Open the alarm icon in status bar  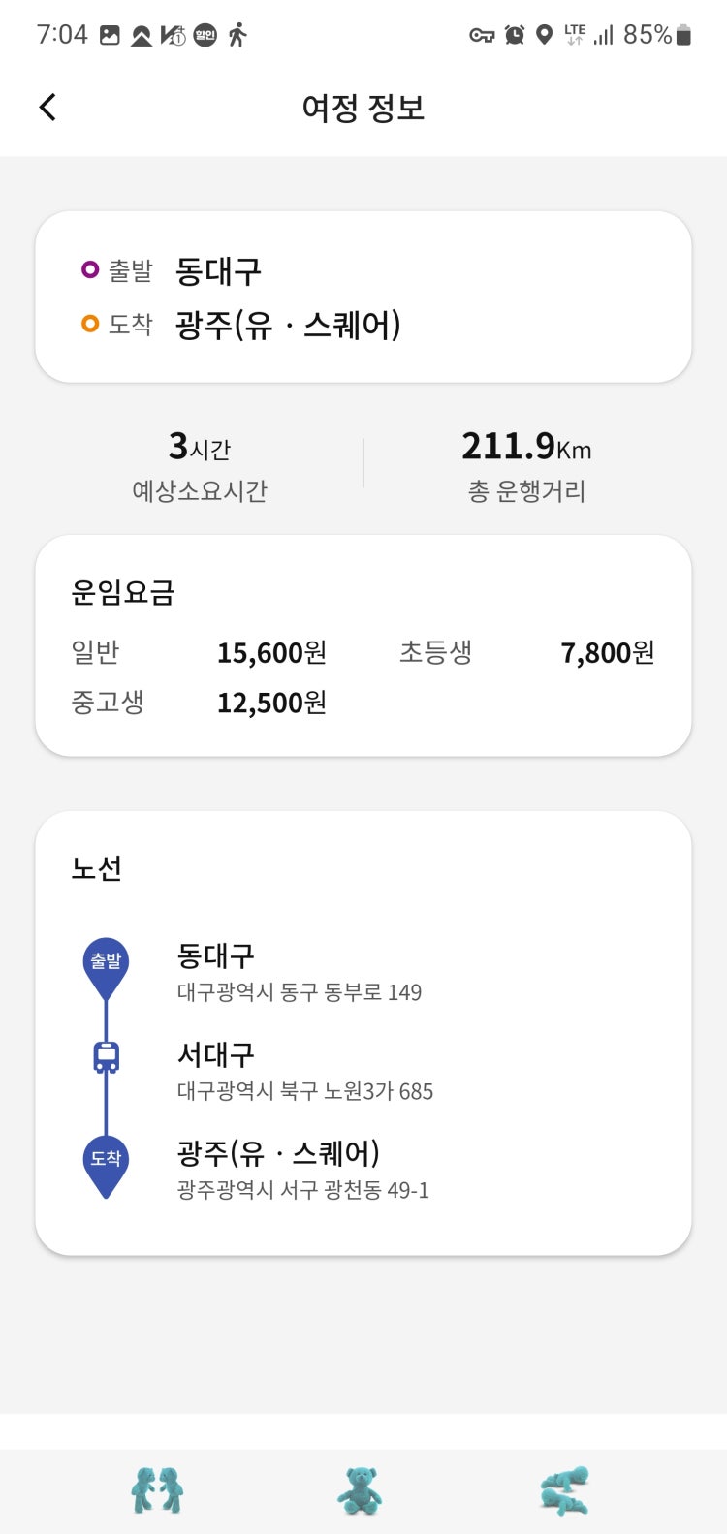(515, 35)
